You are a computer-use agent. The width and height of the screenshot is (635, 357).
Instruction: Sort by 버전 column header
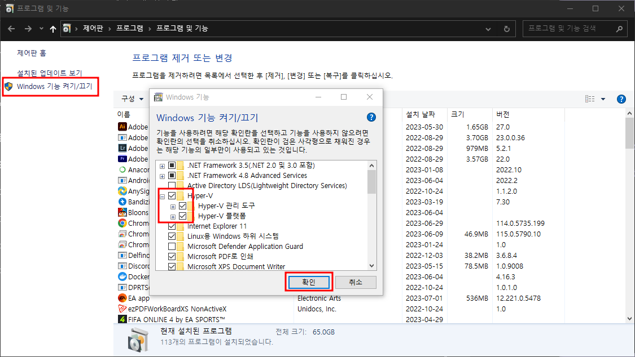pyautogui.click(x=503, y=114)
